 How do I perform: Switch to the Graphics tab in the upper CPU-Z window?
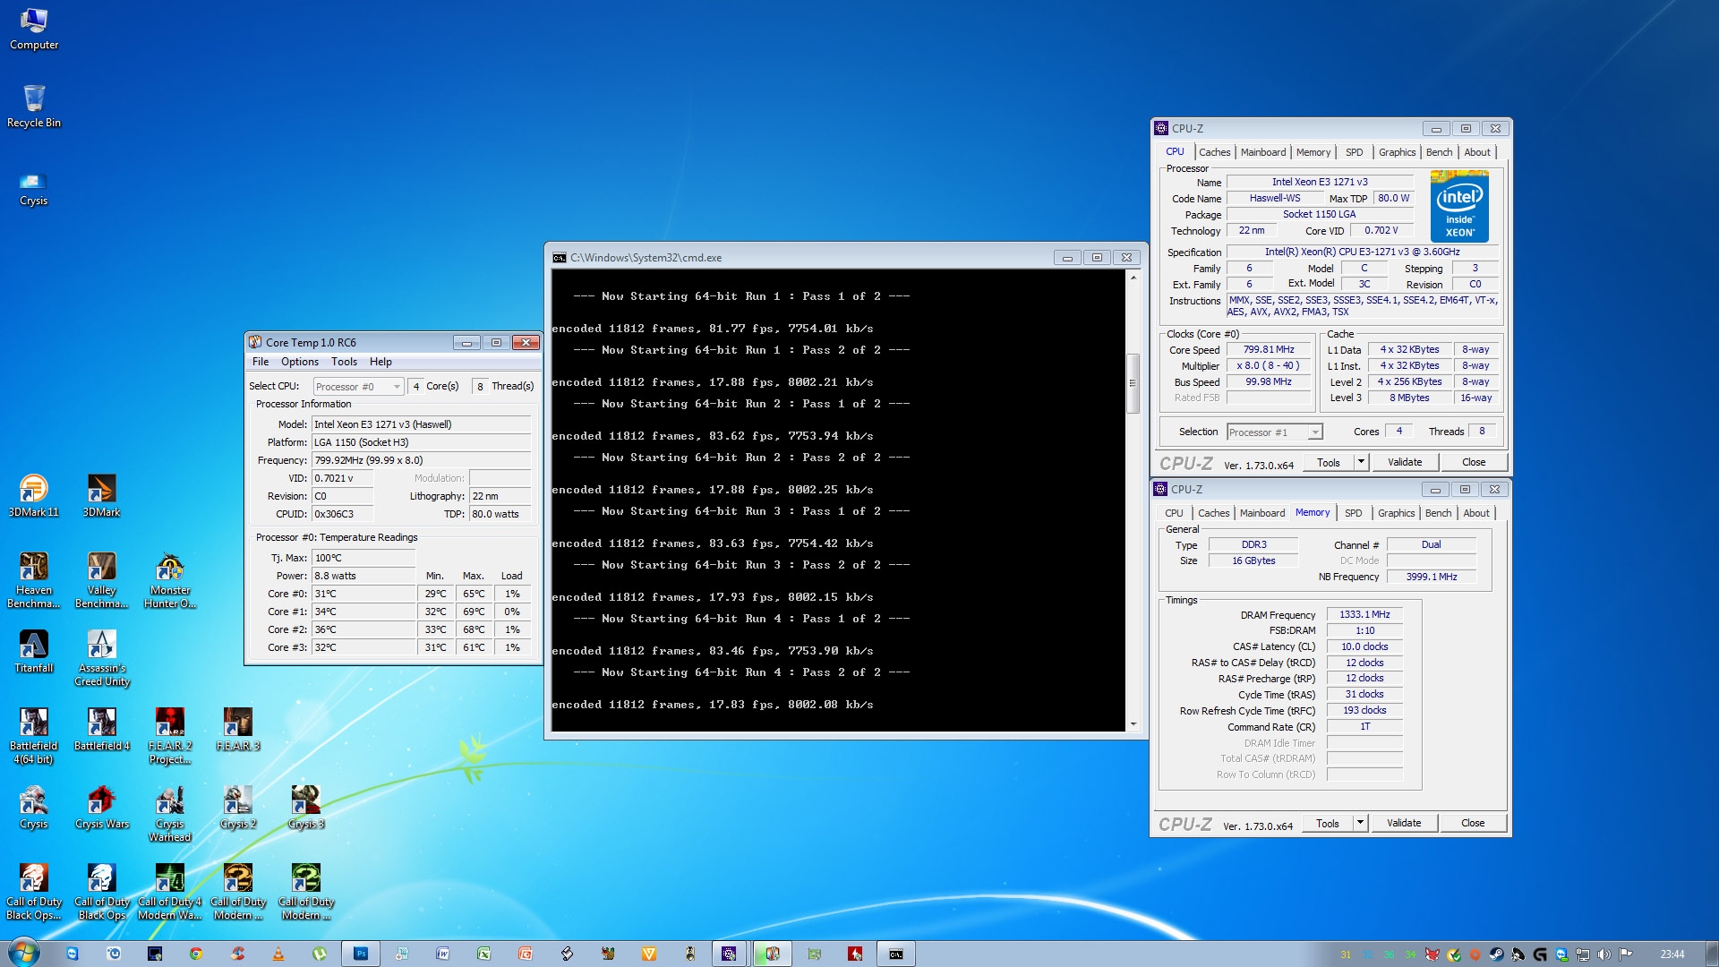[x=1397, y=152]
